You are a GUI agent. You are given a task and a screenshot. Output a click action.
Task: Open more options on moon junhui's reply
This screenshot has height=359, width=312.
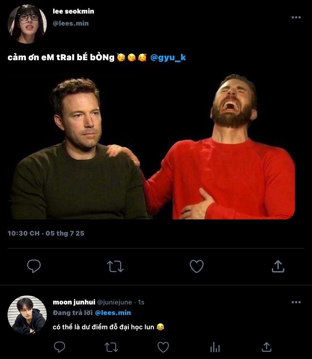[296, 302]
